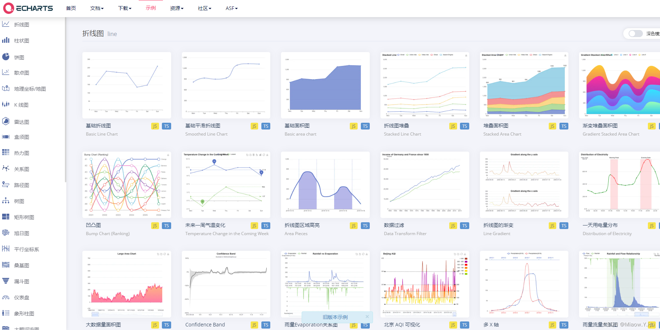Select the 桑基图 (Sankey) sidebar icon
The image size is (660, 330).
point(6,265)
